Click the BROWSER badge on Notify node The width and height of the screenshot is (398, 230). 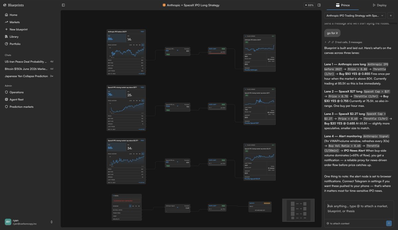(x=267, y=203)
